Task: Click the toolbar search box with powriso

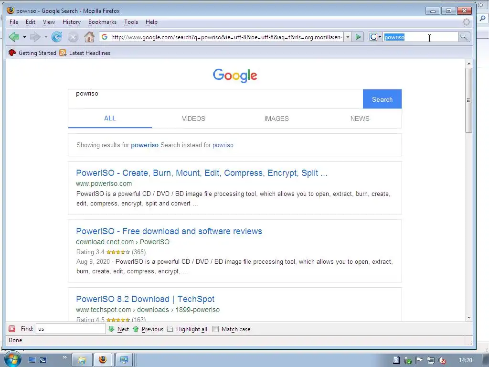Action: coord(421,37)
